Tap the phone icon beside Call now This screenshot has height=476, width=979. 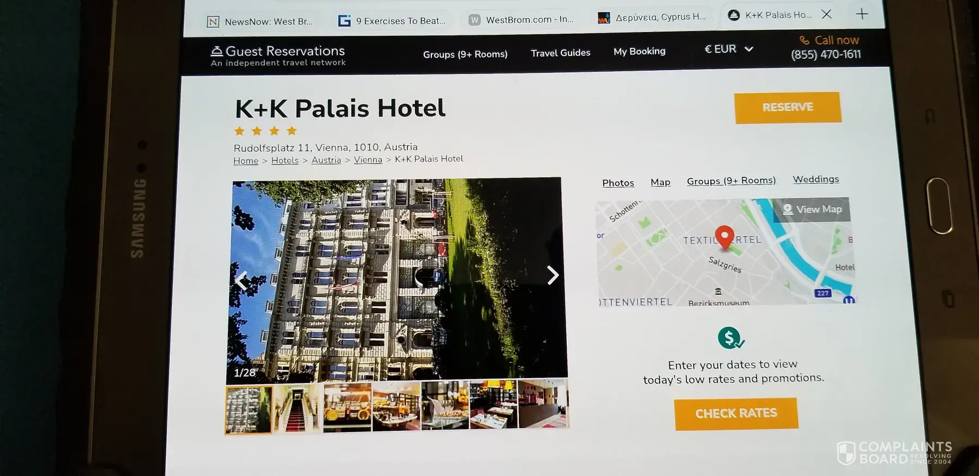tap(804, 40)
